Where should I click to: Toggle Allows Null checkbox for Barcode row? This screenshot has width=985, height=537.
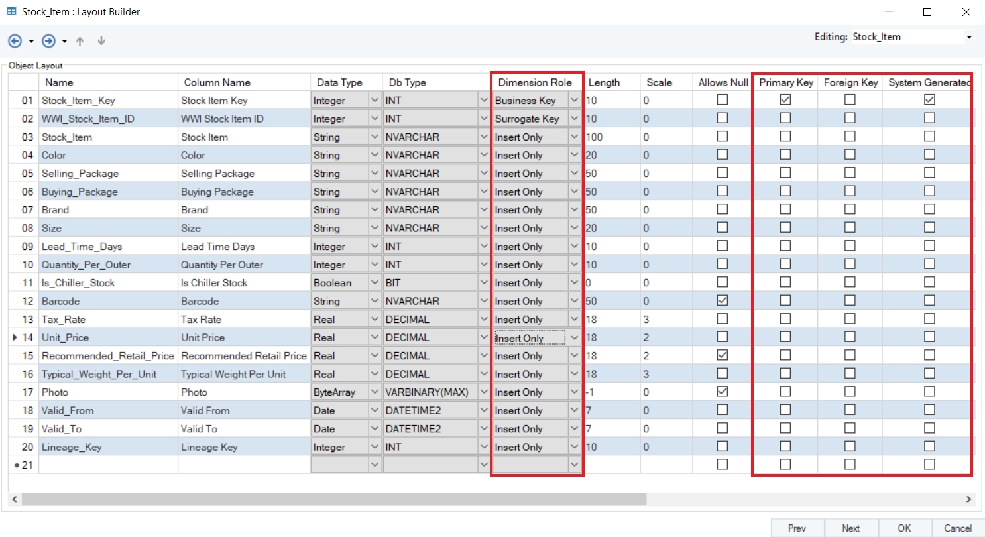coord(723,301)
